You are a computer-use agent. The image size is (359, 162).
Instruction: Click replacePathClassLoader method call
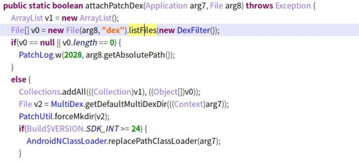(152, 141)
